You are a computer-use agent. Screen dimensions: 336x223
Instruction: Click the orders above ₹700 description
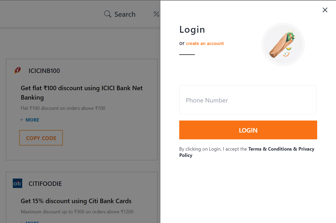63,108
